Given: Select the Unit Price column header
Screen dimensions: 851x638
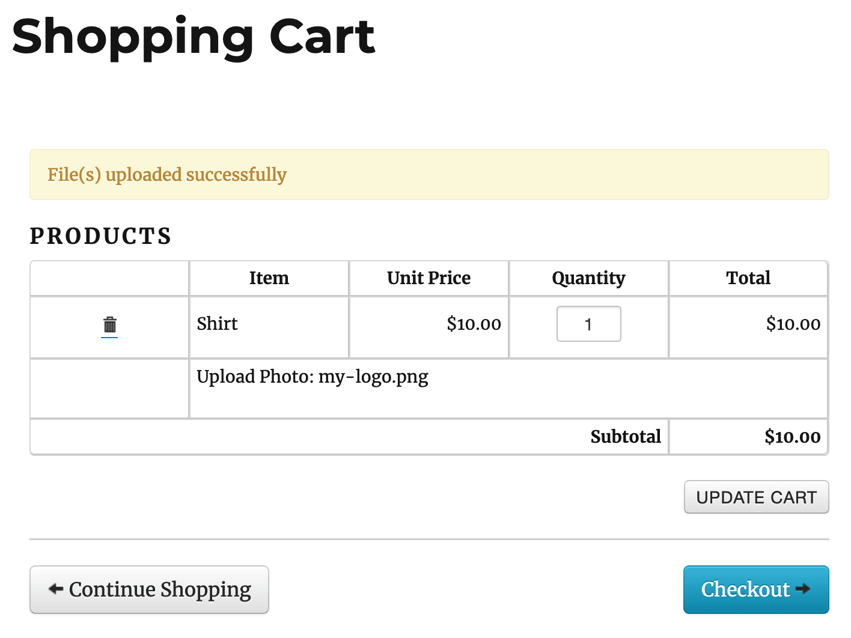Looking at the screenshot, I should (429, 278).
